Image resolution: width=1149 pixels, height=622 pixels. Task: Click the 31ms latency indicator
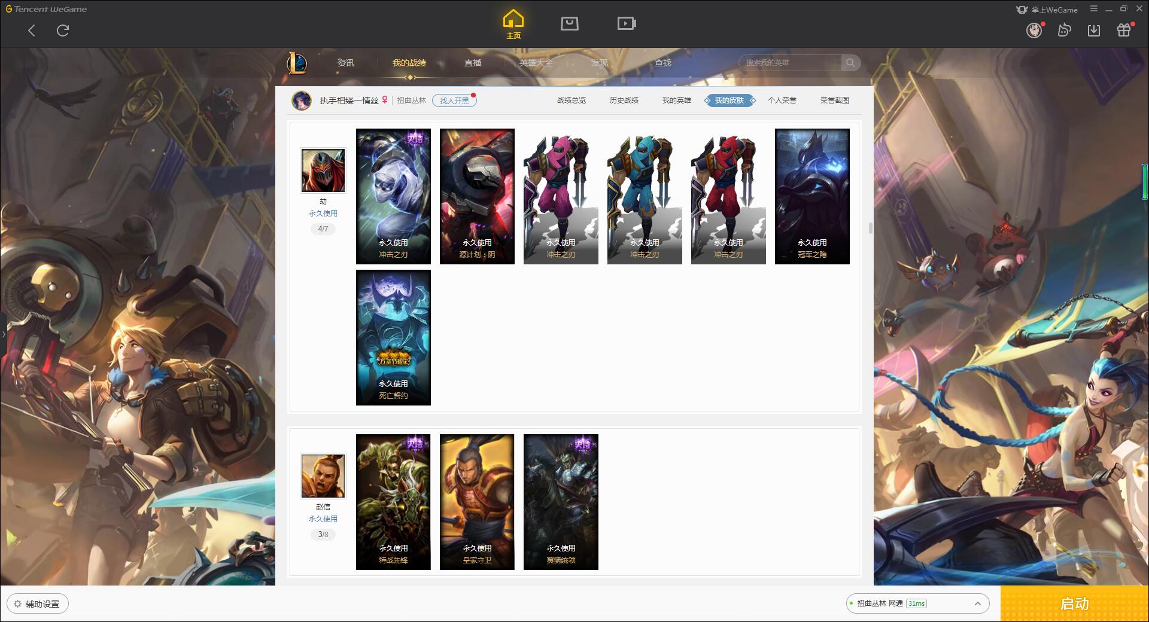[916, 603]
